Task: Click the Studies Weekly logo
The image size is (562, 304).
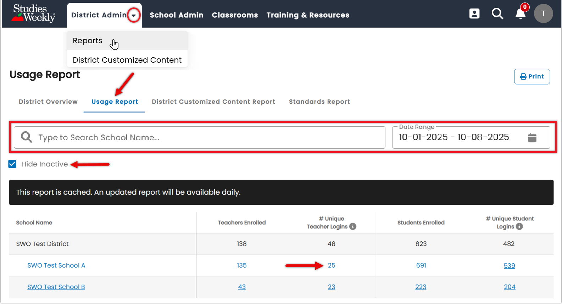Action: click(x=34, y=13)
